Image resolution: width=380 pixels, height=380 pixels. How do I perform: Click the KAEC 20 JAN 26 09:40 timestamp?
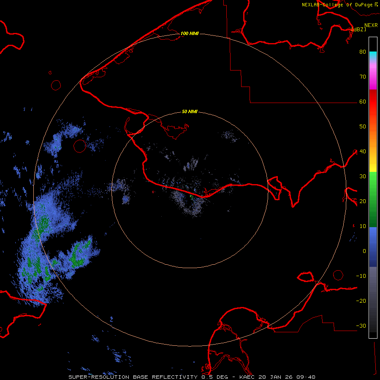coord(277,377)
